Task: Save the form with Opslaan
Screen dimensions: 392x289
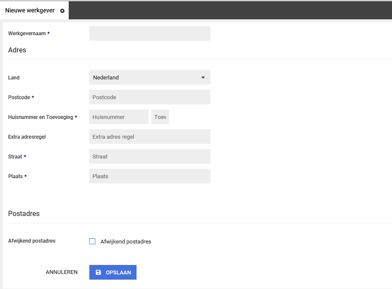Action: [x=113, y=272]
